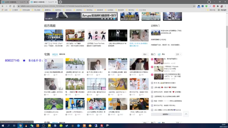
Task: Switch 宅舞 section to 最新投稿 tab
Action: click(62, 54)
